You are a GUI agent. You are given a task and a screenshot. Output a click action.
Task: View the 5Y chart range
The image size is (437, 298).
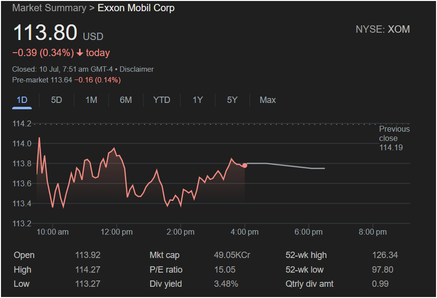[232, 100]
